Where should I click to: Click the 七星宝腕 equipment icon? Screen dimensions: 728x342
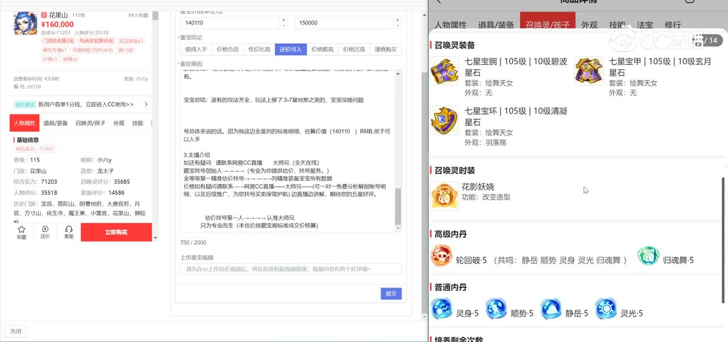[x=445, y=71]
